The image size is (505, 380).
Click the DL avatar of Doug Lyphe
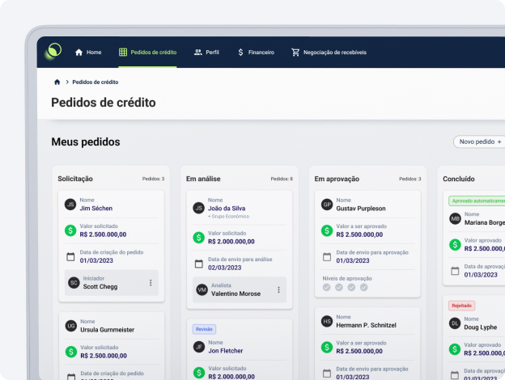pyautogui.click(x=455, y=323)
